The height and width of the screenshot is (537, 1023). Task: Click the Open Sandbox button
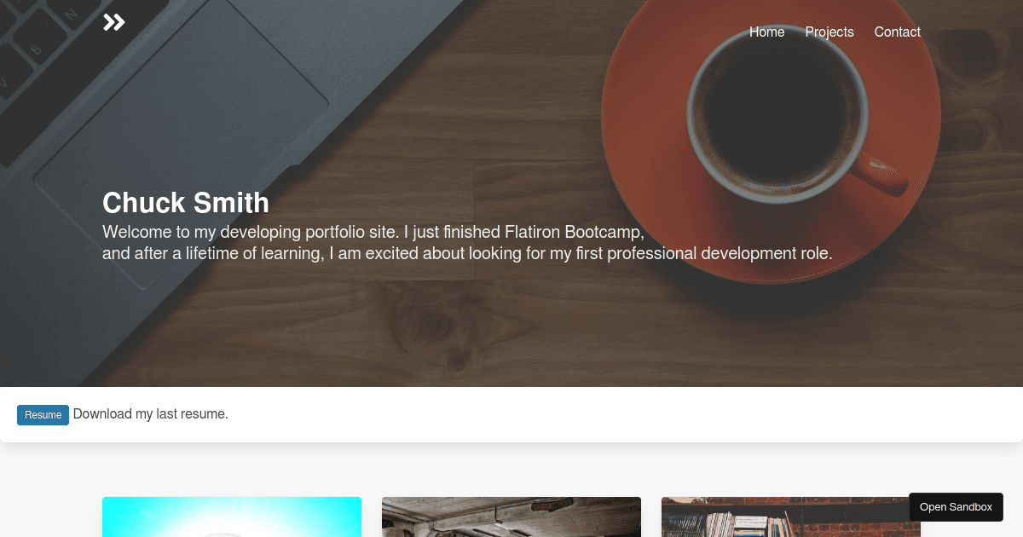coord(956,506)
